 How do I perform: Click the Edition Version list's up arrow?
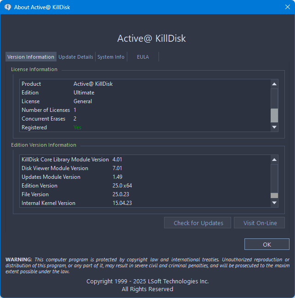[x=274, y=160]
